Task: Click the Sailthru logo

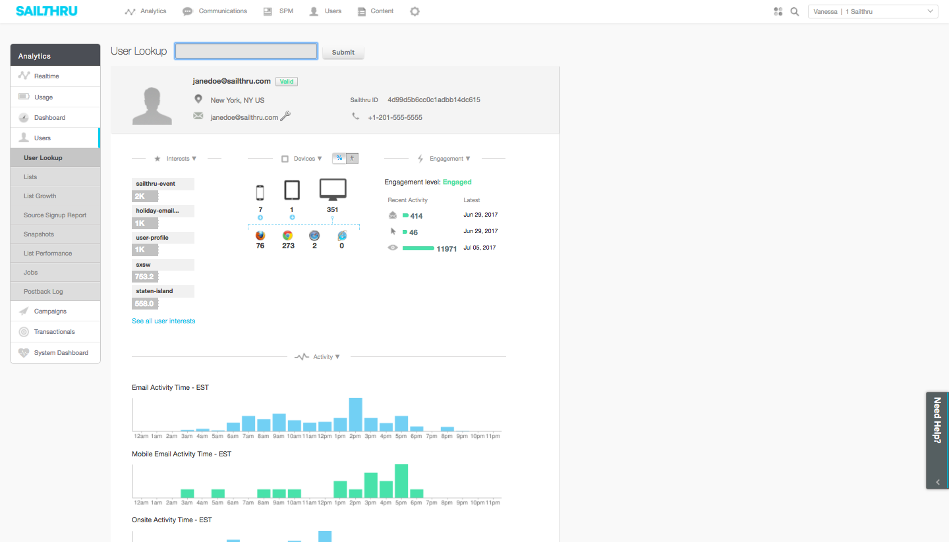Action: pyautogui.click(x=47, y=11)
